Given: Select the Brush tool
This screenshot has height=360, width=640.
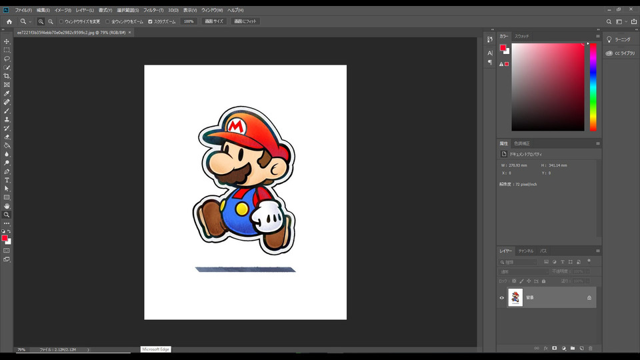Looking at the screenshot, I should click(x=7, y=111).
